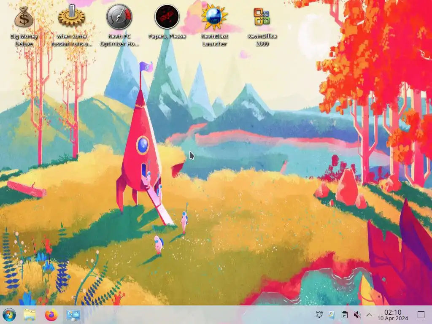Click the "Big Money Deluxe" label text
The width and height of the screenshot is (432, 324).
tap(24, 40)
